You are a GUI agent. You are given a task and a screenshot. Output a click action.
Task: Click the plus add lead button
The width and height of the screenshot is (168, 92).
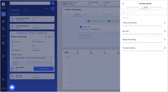point(53,3)
